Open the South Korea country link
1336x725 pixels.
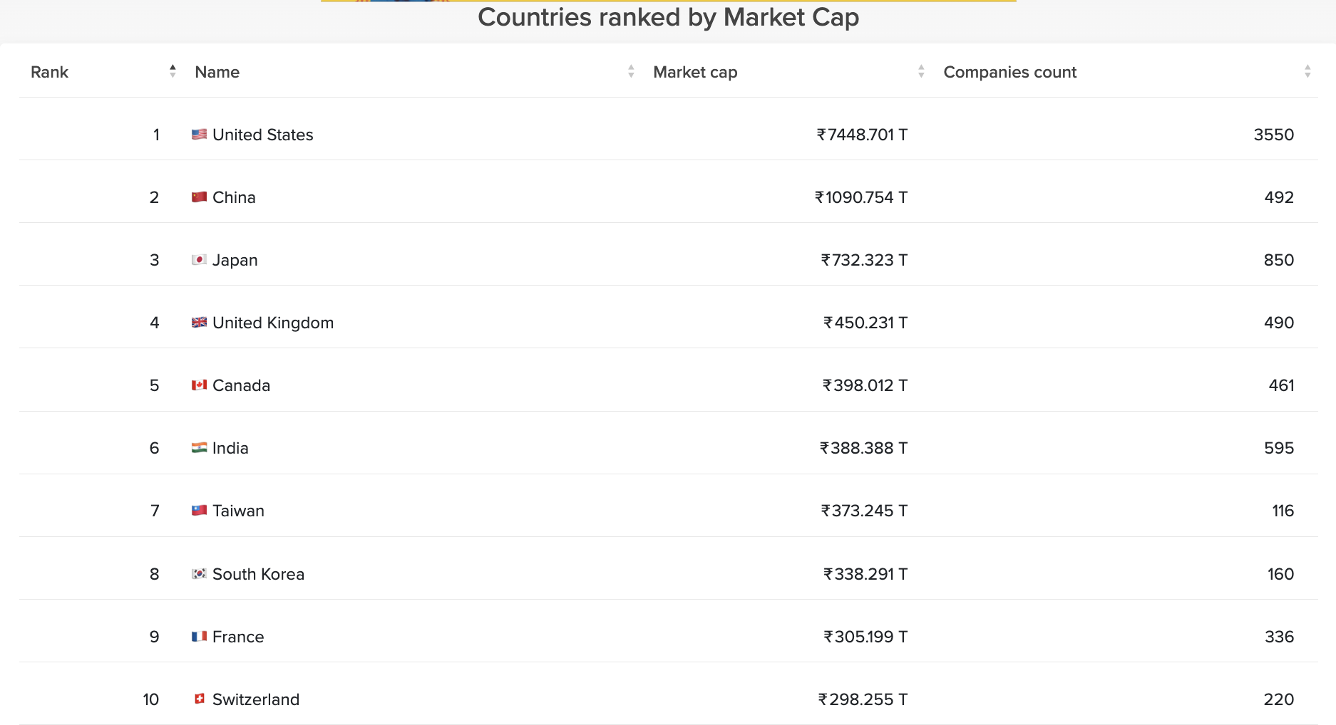point(258,574)
